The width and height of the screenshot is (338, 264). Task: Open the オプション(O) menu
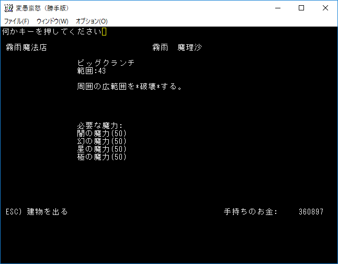click(92, 21)
